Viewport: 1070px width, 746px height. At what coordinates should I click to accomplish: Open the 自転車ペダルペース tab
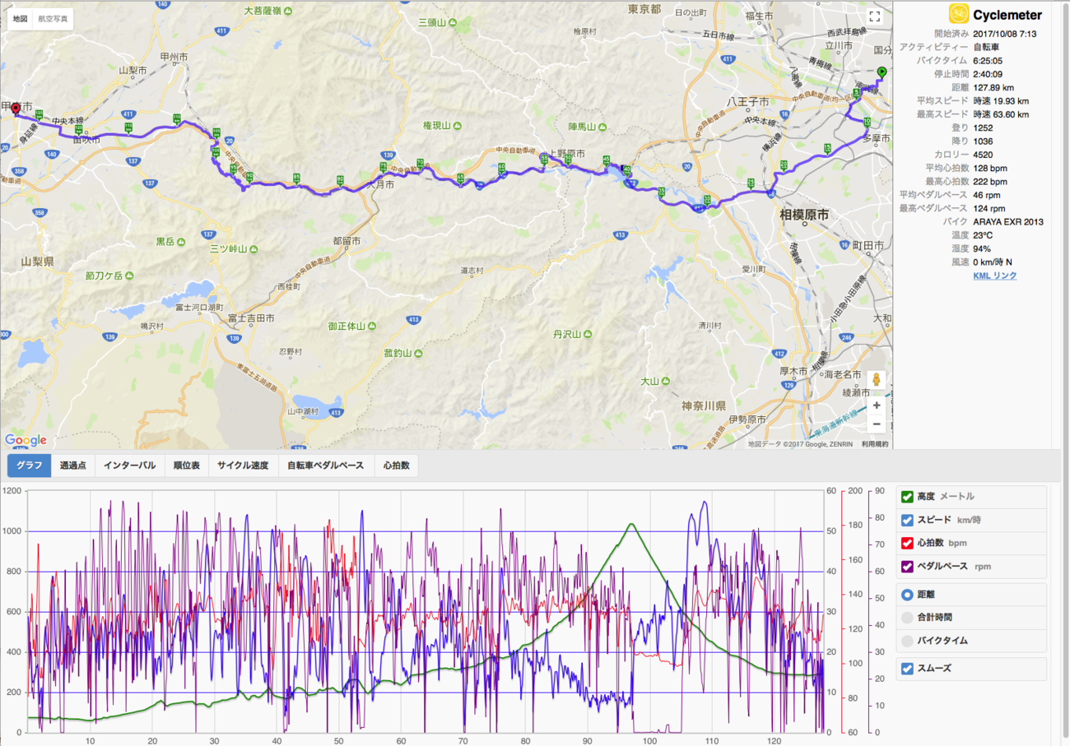[325, 466]
